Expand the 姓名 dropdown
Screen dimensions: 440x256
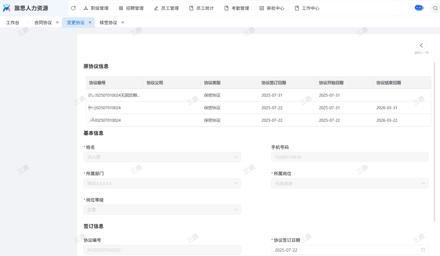(x=235, y=157)
